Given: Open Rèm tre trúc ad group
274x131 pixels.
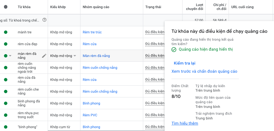Looking at the screenshot, I should pyautogui.click(x=92, y=32).
